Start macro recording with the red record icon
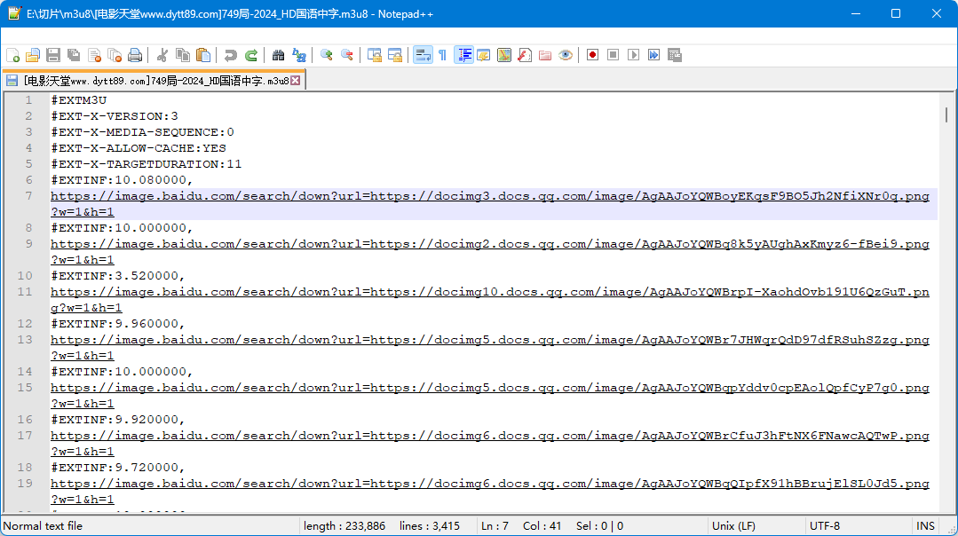 click(592, 55)
